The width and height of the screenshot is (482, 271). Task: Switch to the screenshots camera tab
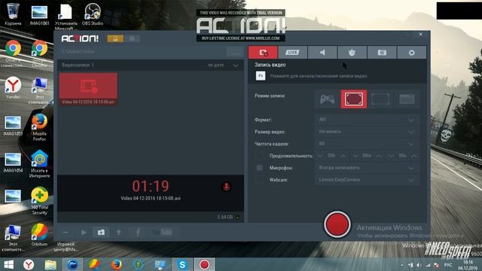(382, 53)
